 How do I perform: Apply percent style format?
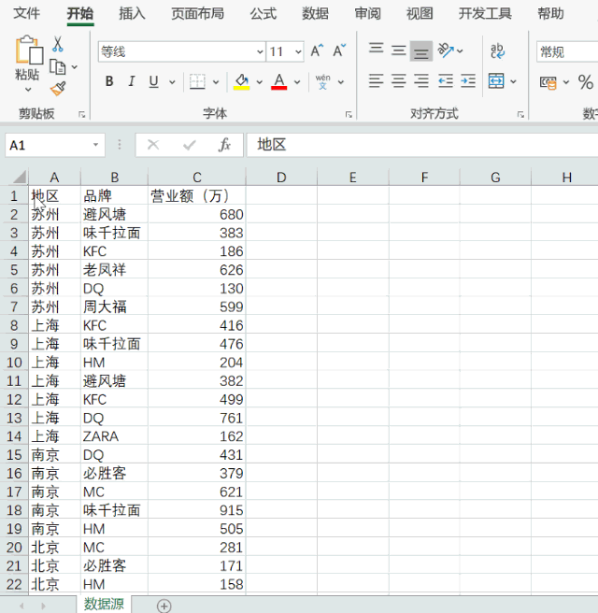tap(586, 82)
